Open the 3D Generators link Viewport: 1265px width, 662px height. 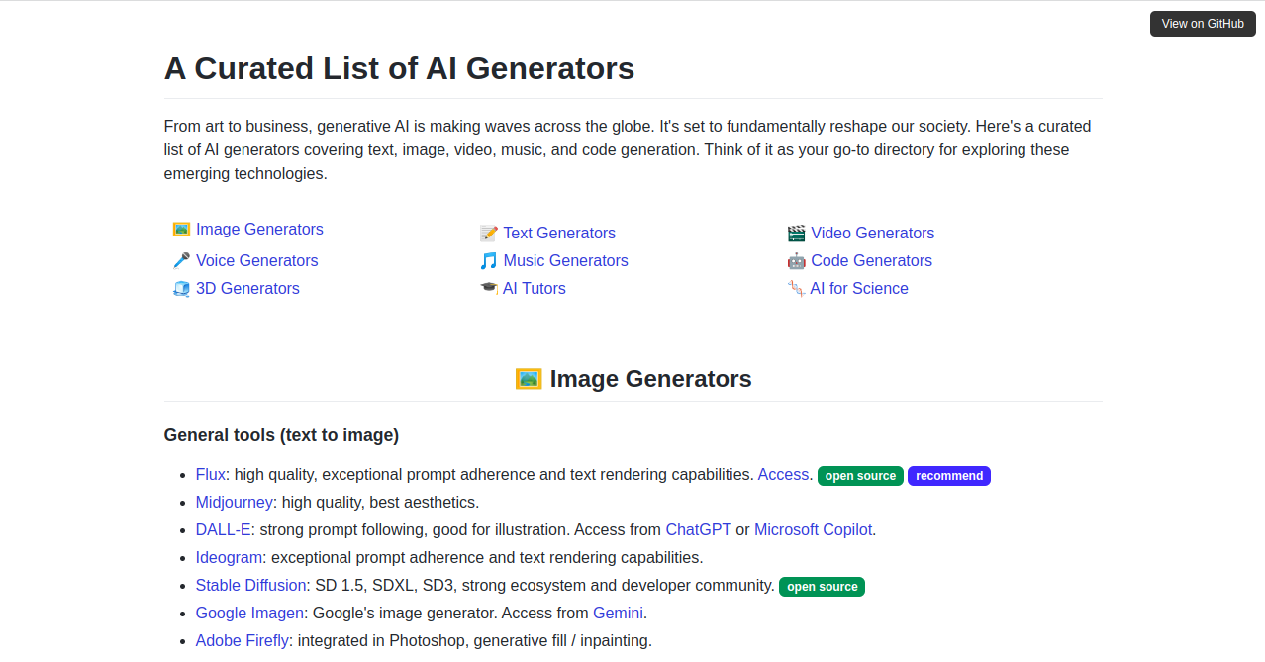pyautogui.click(x=247, y=289)
